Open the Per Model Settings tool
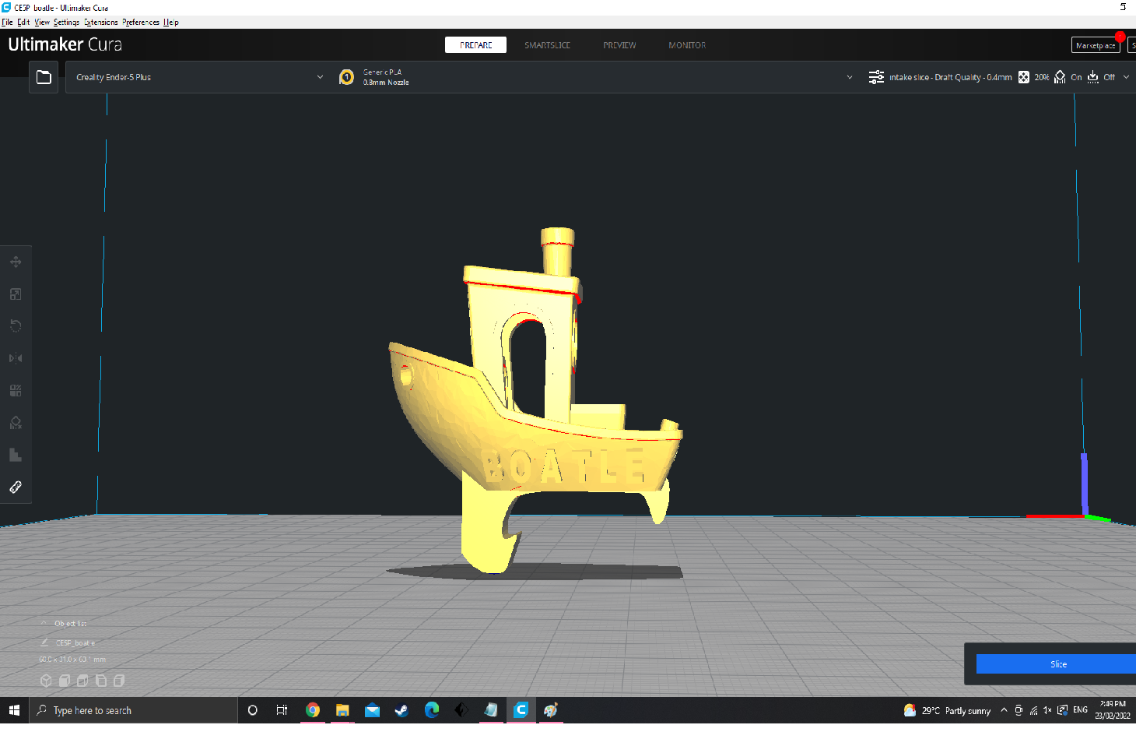This screenshot has width=1136, height=732. coord(16,390)
